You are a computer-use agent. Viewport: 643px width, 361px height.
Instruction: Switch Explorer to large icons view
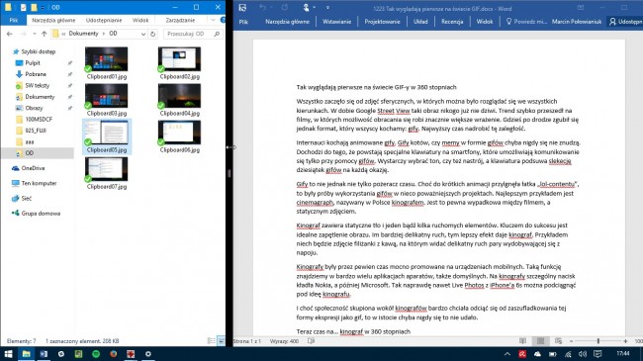tap(221, 340)
